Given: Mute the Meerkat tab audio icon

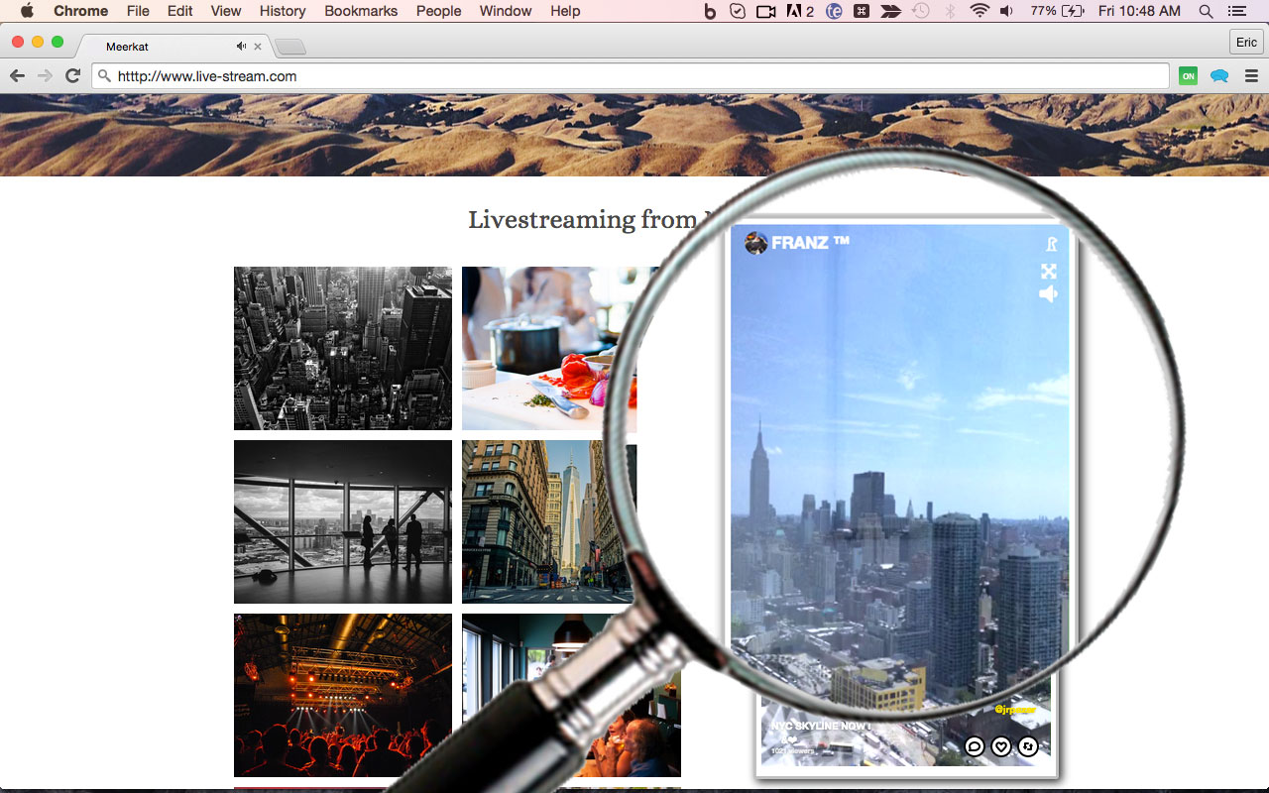Looking at the screenshot, I should 241,47.
